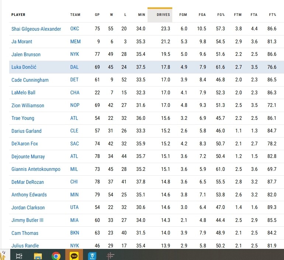This screenshot has width=284, height=260.
Task: Open the MIL team link
Action: point(74,169)
